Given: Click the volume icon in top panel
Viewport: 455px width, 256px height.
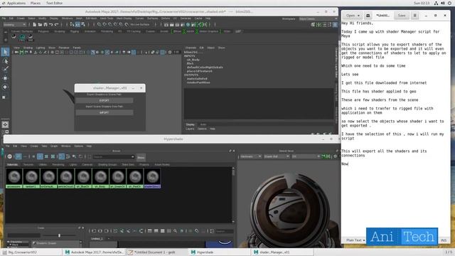Looking at the screenshot, I should tap(443, 3).
